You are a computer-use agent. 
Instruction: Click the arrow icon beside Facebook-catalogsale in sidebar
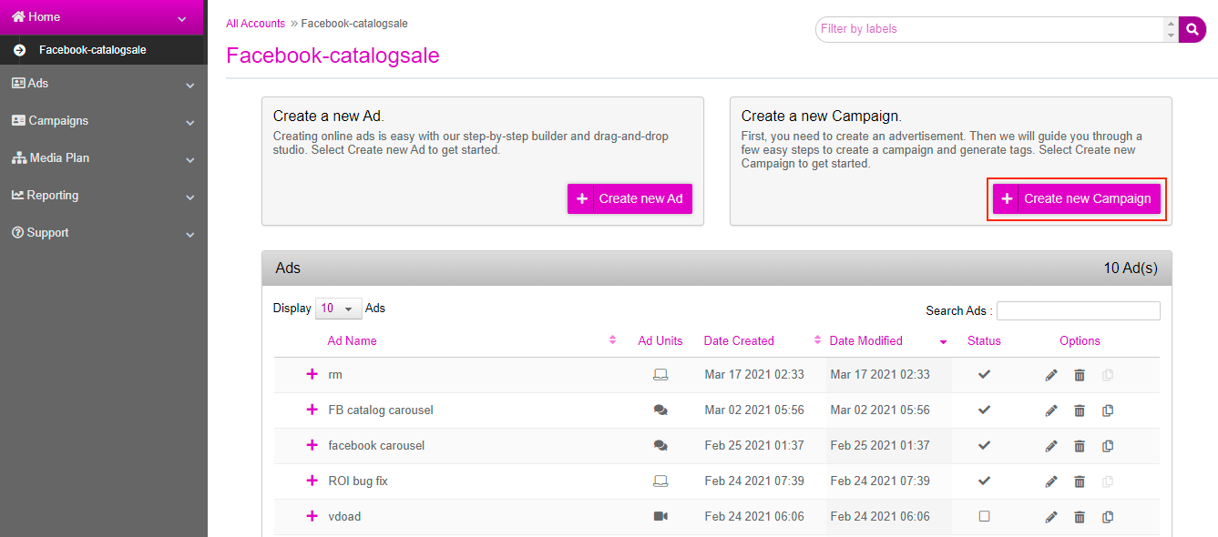(19, 50)
